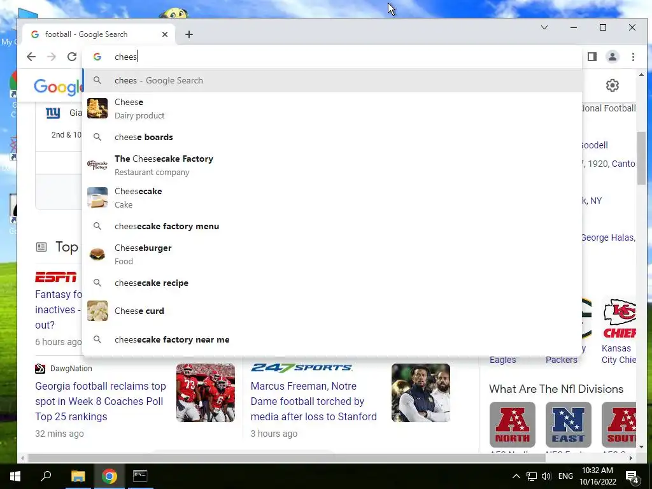The width and height of the screenshot is (652, 489).
Task: Click the Google icon in the address bar
Action: click(x=97, y=57)
